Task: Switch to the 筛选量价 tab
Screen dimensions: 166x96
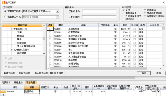Action: pos(18,82)
